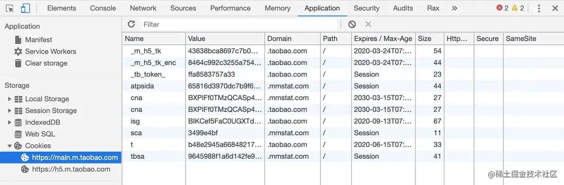Select the _tb_token_ cookie row
The width and height of the screenshot is (564, 185).
[x=148, y=74]
